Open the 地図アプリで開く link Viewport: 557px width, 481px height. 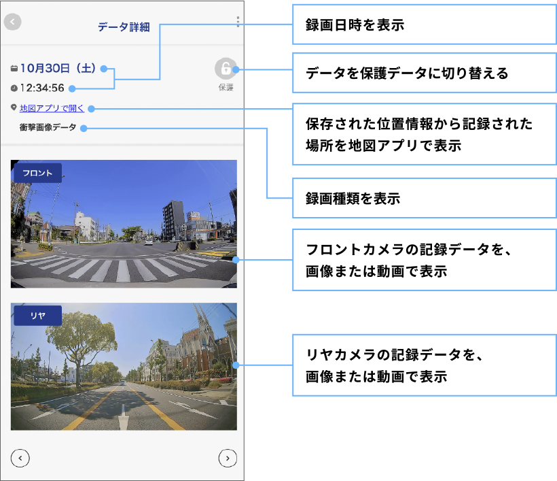point(52,108)
